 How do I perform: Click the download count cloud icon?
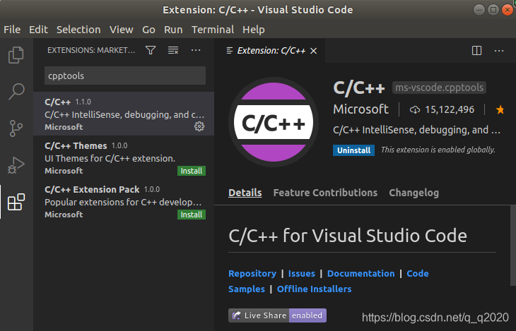point(415,110)
